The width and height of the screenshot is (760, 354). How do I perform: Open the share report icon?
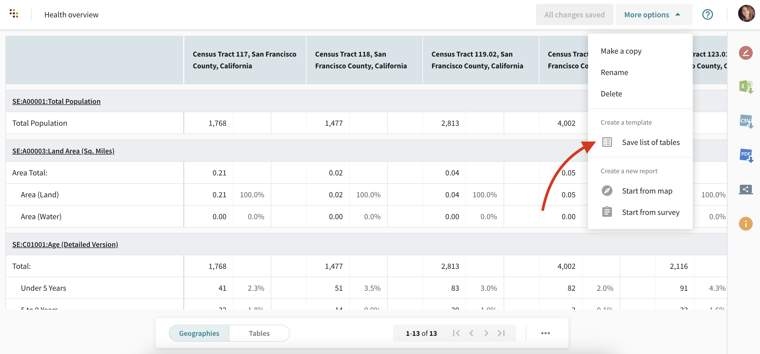coord(746,189)
